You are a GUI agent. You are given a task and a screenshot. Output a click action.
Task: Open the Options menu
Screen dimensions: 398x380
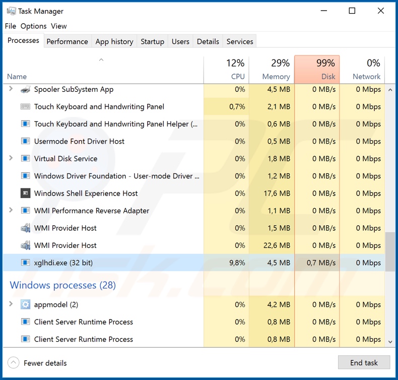(33, 26)
